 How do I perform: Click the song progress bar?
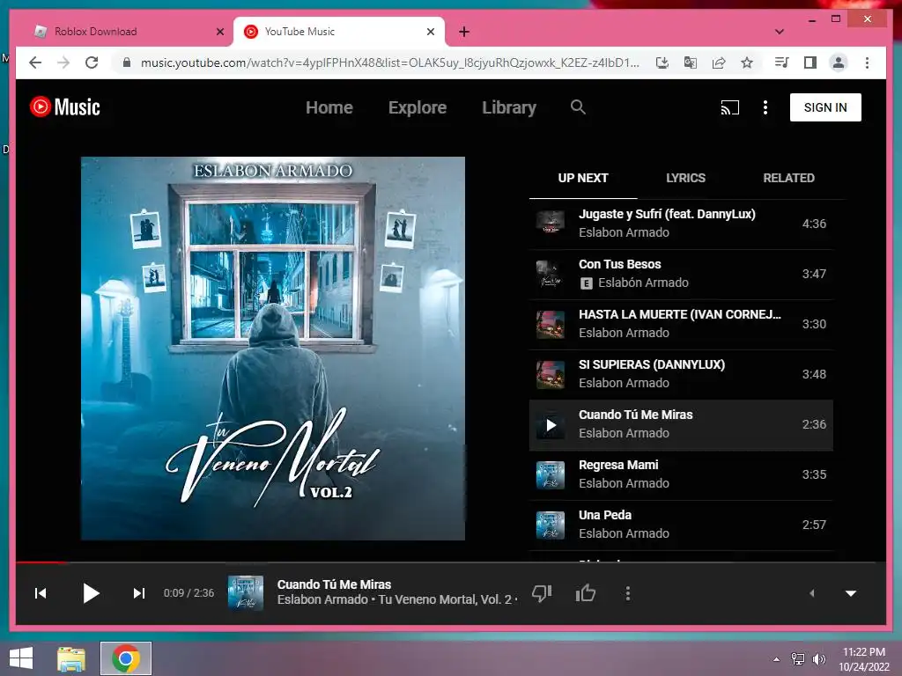click(x=451, y=562)
